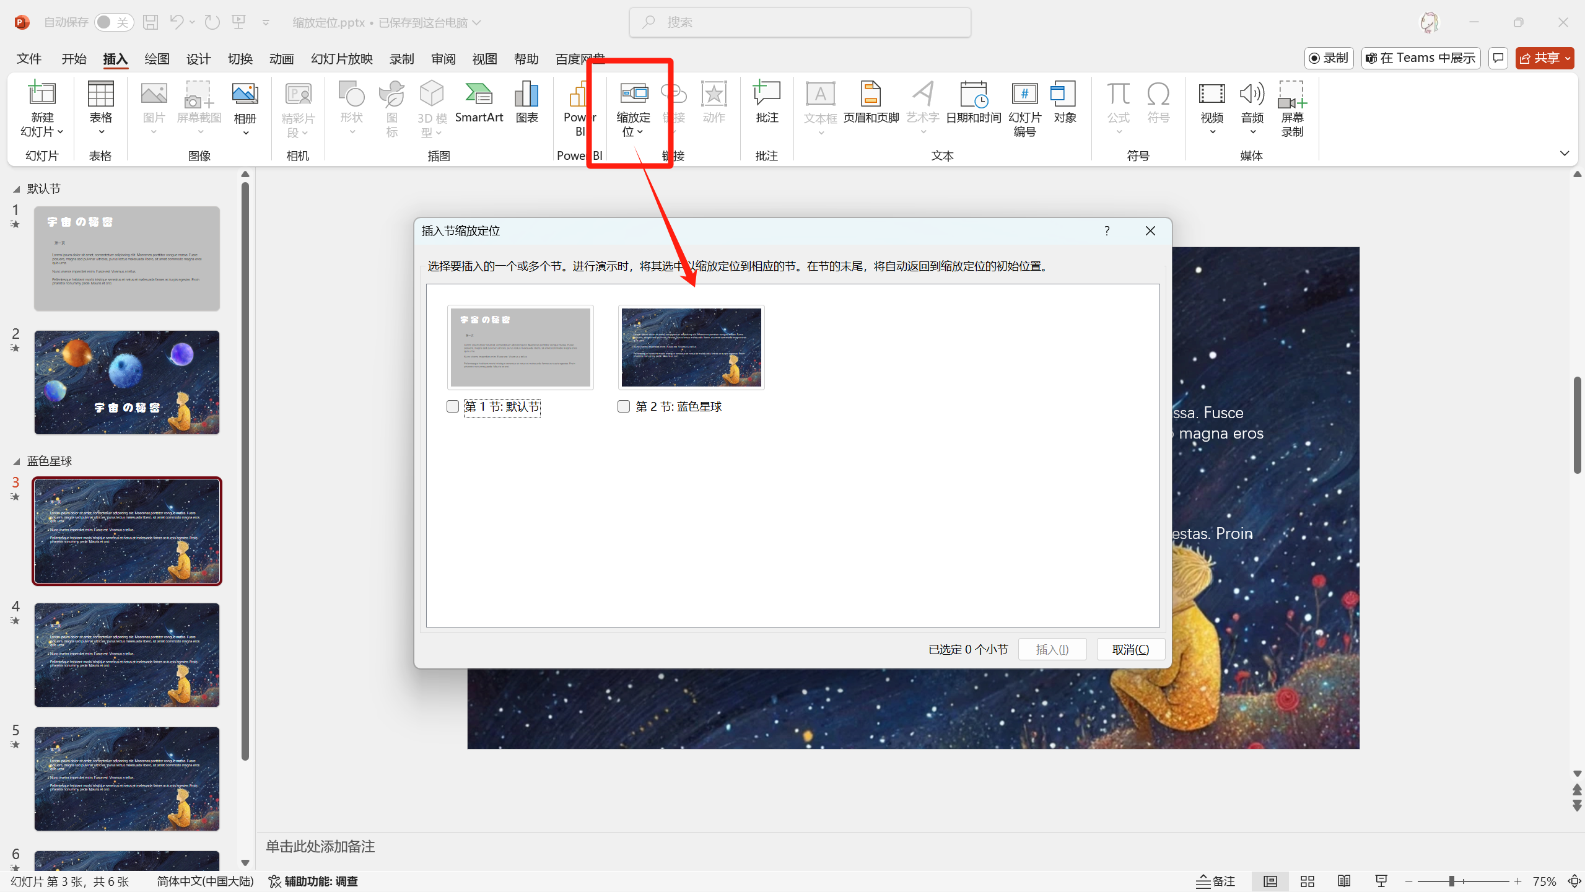Close the 插入节缩放定位 dialog
This screenshot has height=892, width=1585.
pyautogui.click(x=1150, y=230)
